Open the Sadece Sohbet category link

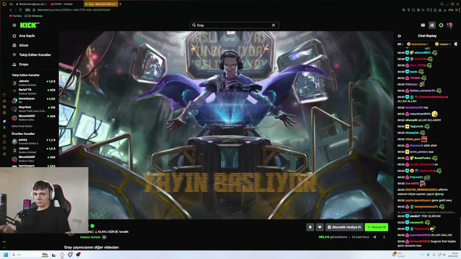pyautogui.click(x=90, y=237)
